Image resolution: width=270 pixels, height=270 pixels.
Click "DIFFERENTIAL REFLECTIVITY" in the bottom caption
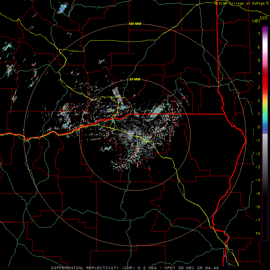point(85,268)
